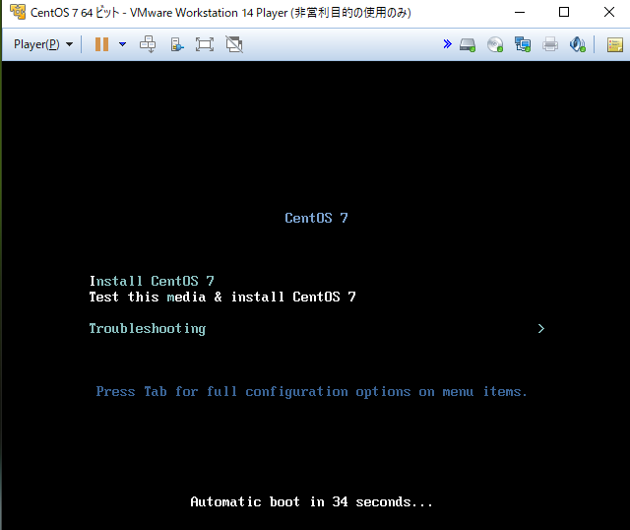Maximize the VMware Player window
The image size is (630, 530).
(x=564, y=12)
